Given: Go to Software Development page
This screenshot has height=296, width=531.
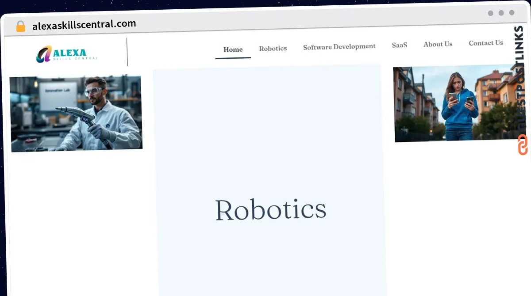Looking at the screenshot, I should 339,46.
